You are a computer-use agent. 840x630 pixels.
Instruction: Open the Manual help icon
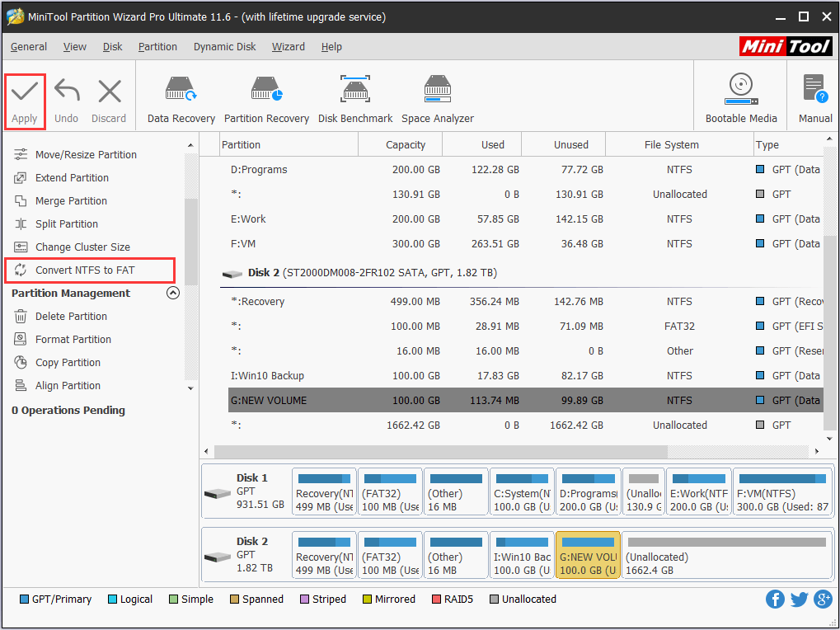tap(815, 99)
